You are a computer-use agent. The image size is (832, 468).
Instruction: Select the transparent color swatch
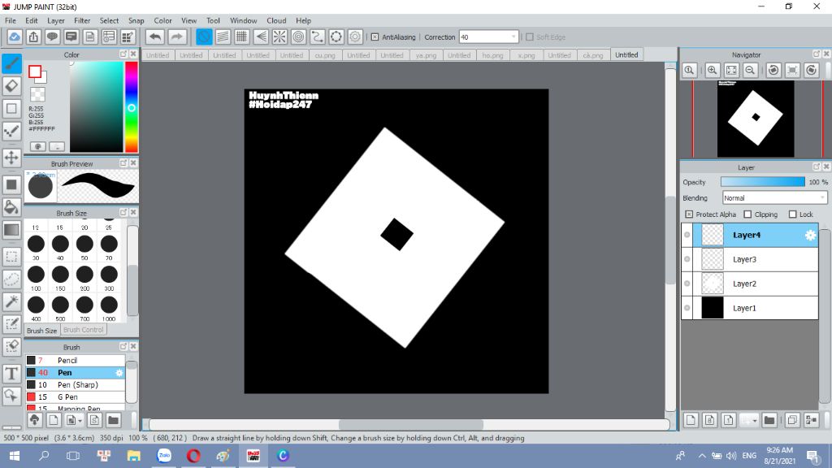(x=37, y=94)
